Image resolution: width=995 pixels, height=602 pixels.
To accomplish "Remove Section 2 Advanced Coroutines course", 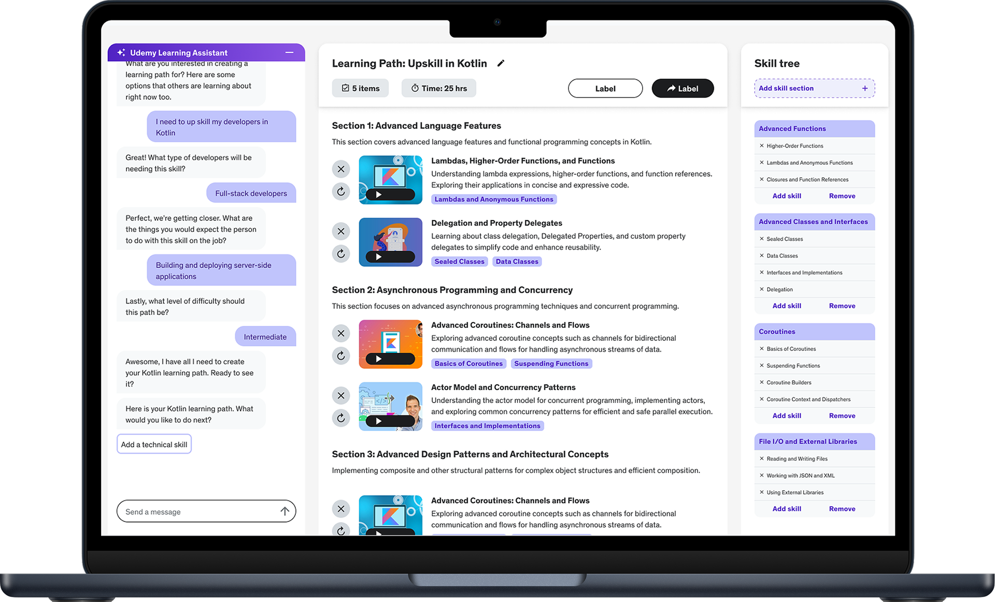I will 341,333.
